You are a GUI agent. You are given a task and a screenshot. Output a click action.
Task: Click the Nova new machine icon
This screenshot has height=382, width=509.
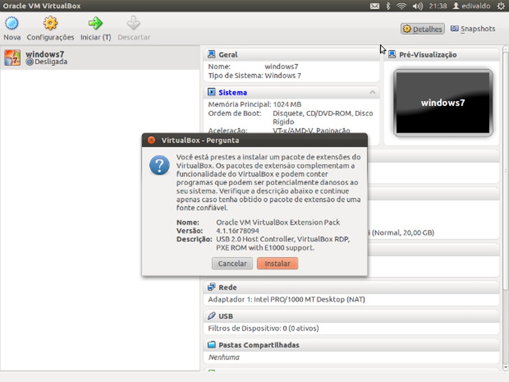[x=12, y=23]
